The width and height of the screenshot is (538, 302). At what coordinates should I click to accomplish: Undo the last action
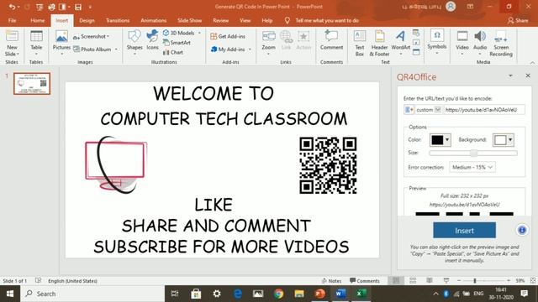(12, 7)
